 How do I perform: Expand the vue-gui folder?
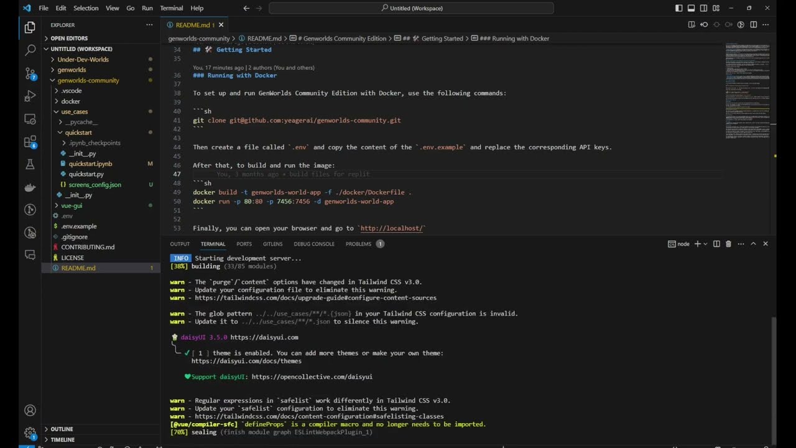pyautogui.click(x=101, y=205)
